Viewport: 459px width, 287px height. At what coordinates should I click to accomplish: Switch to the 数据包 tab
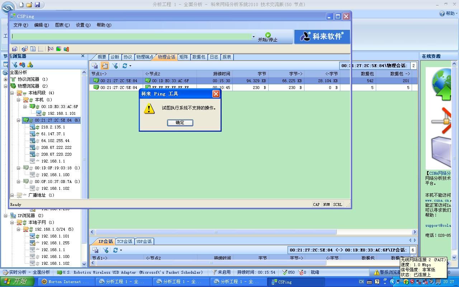pyautogui.click(x=199, y=57)
